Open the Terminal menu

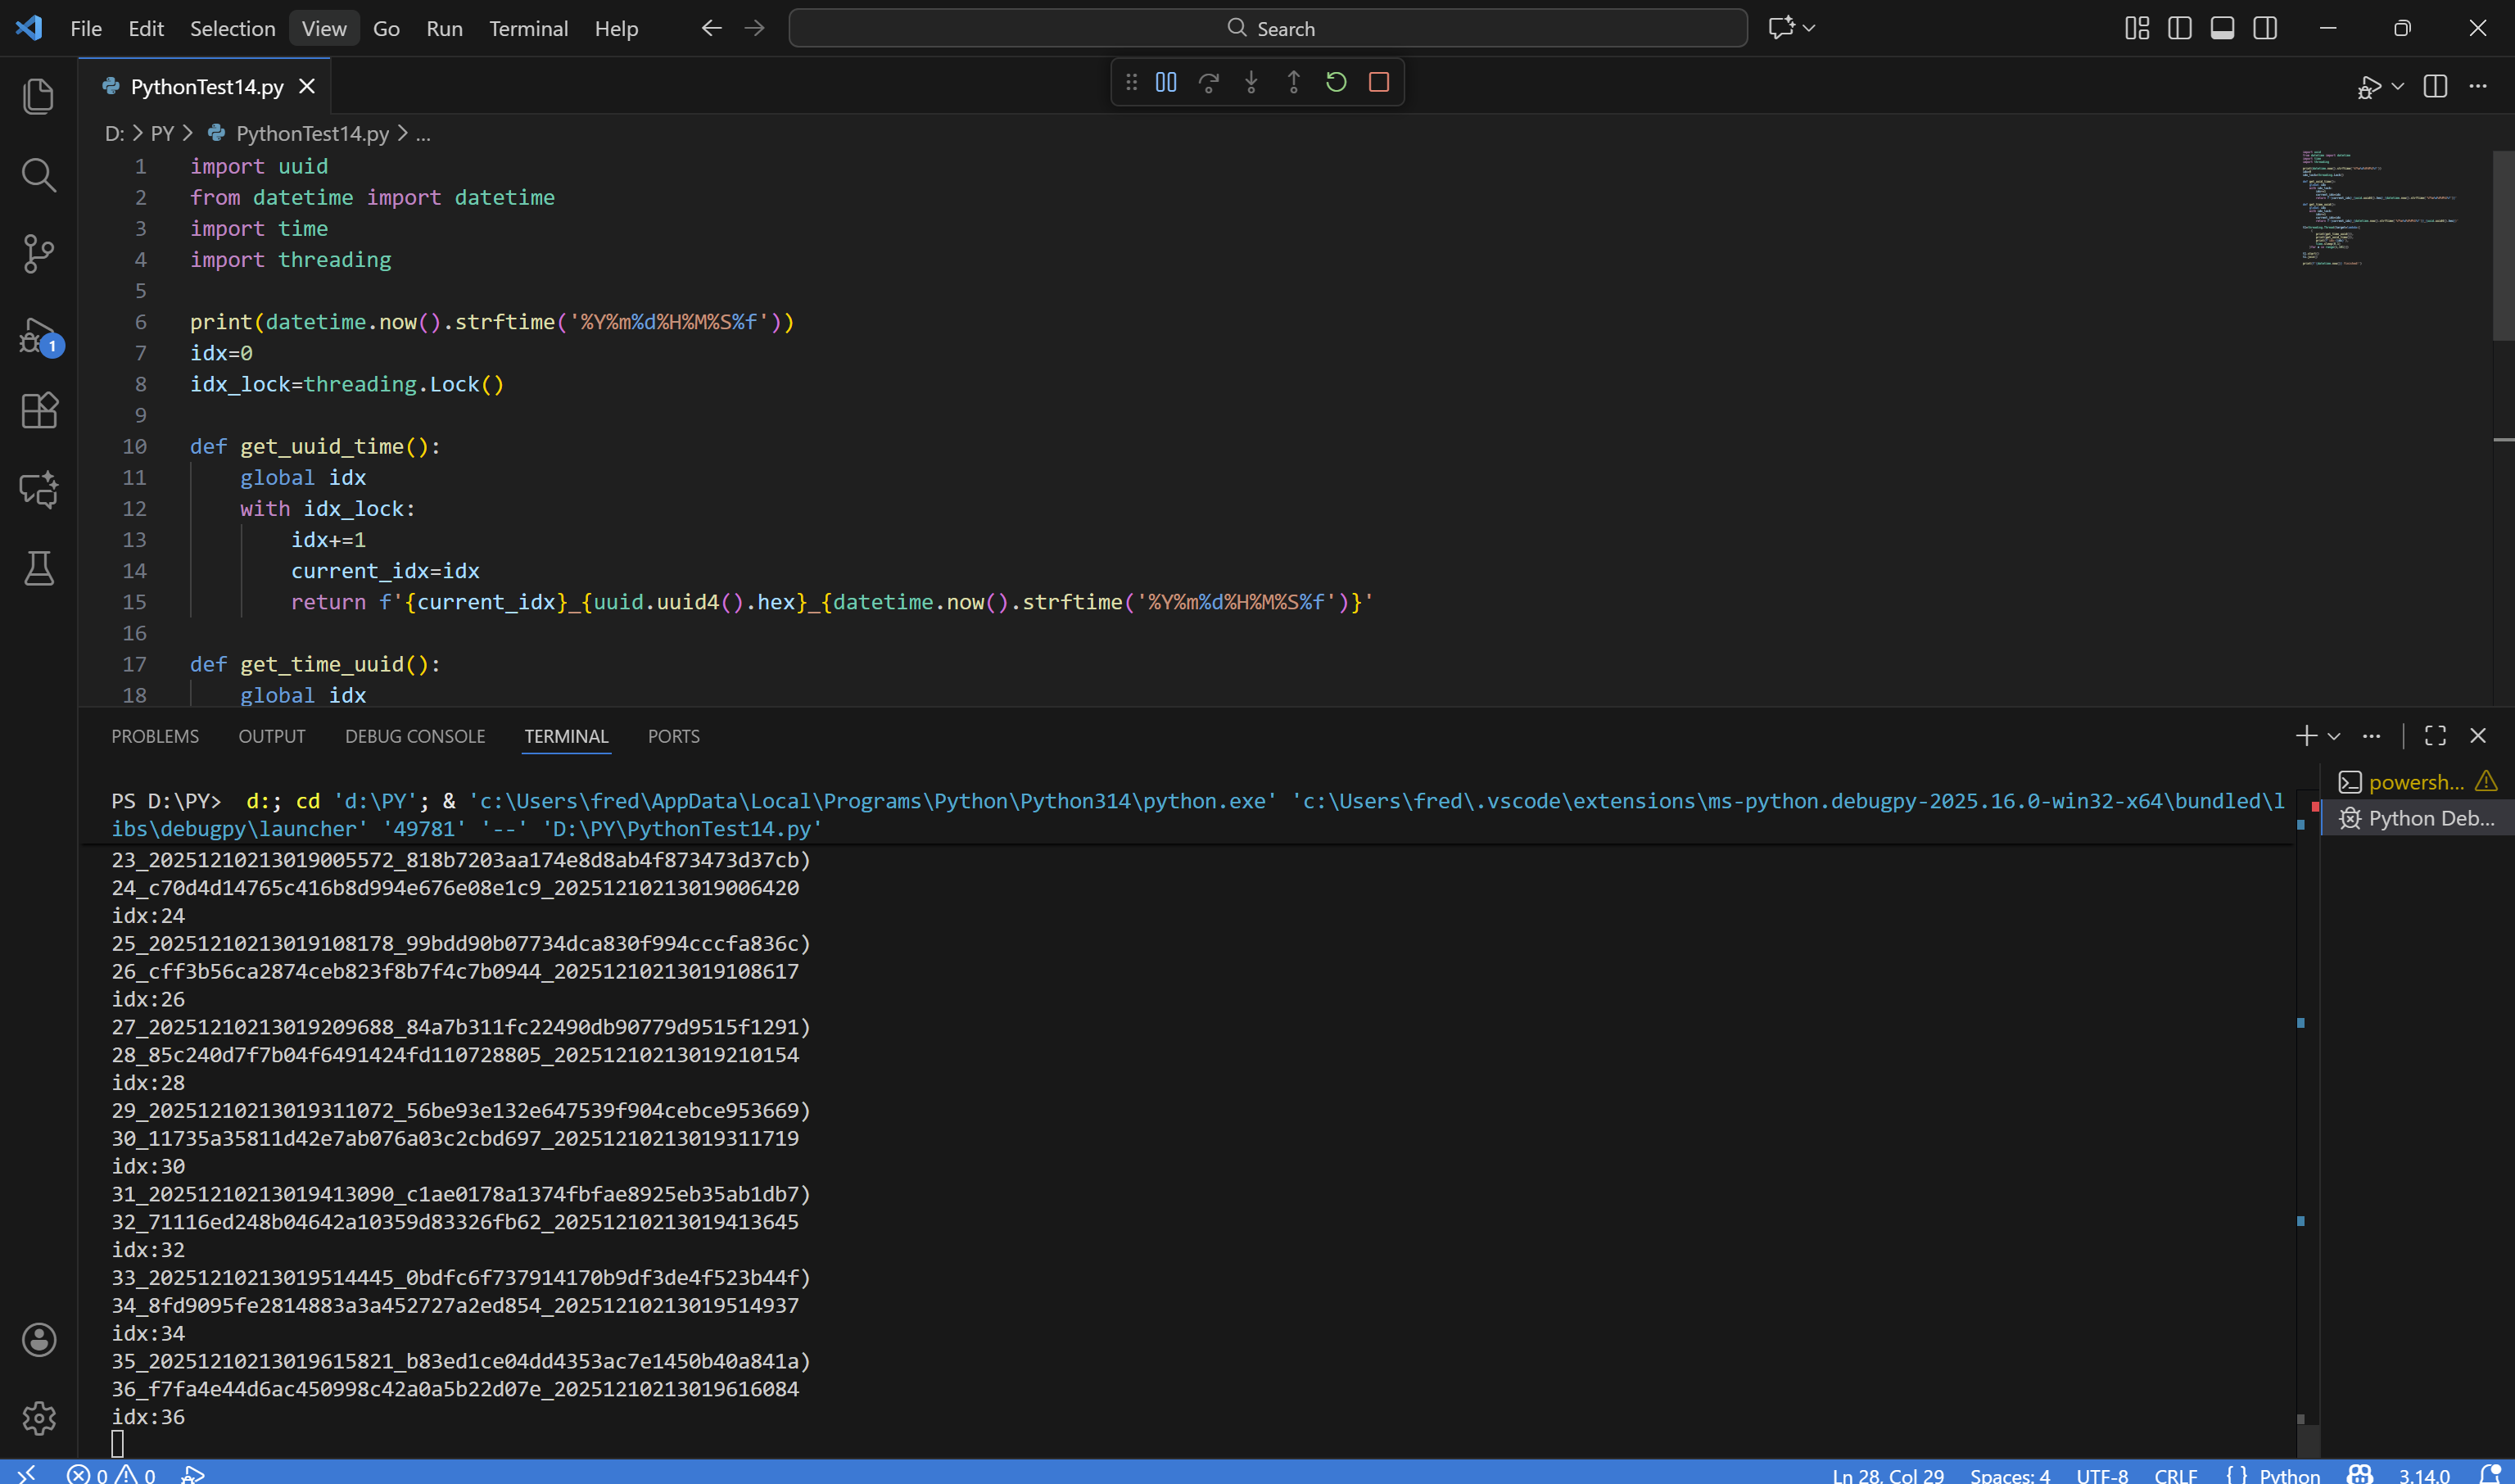(528, 28)
